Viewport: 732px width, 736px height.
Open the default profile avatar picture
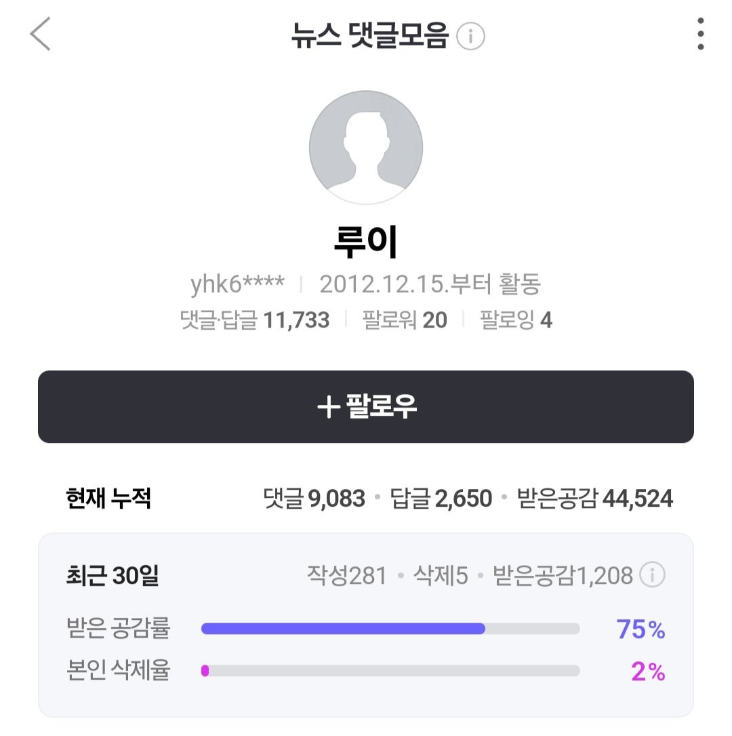[366, 147]
